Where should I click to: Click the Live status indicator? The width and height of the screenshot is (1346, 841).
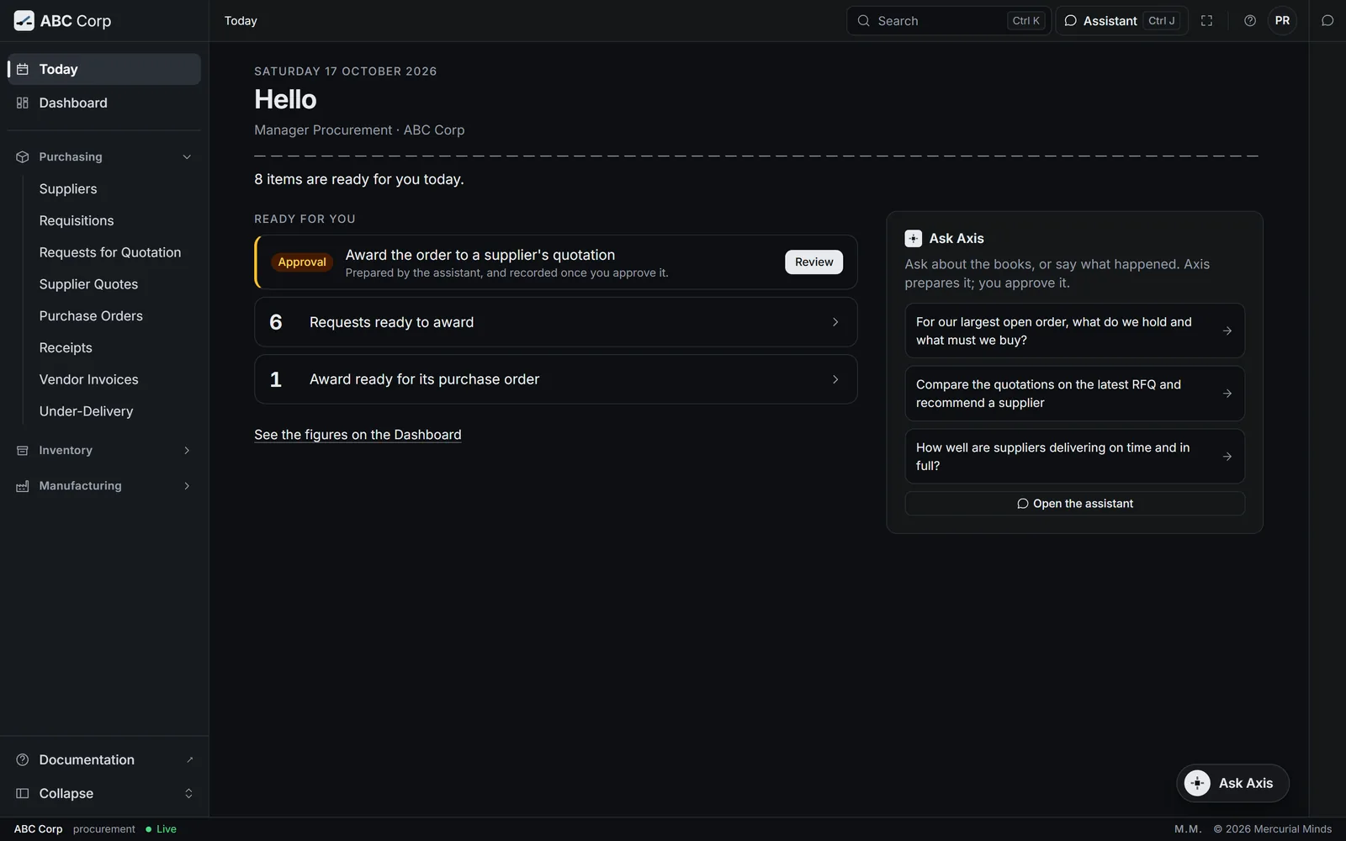[x=161, y=829]
